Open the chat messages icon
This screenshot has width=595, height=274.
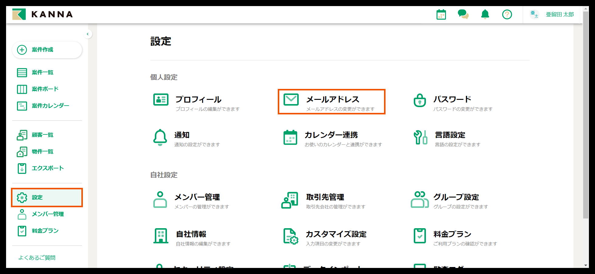(x=463, y=14)
